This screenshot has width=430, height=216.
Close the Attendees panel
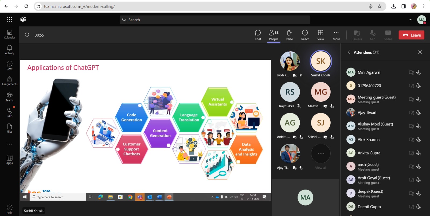[420, 52]
